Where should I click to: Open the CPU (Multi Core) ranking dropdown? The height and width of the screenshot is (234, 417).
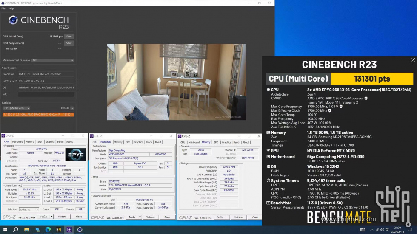[16, 108]
